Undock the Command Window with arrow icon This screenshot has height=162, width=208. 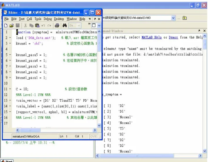click(199, 31)
